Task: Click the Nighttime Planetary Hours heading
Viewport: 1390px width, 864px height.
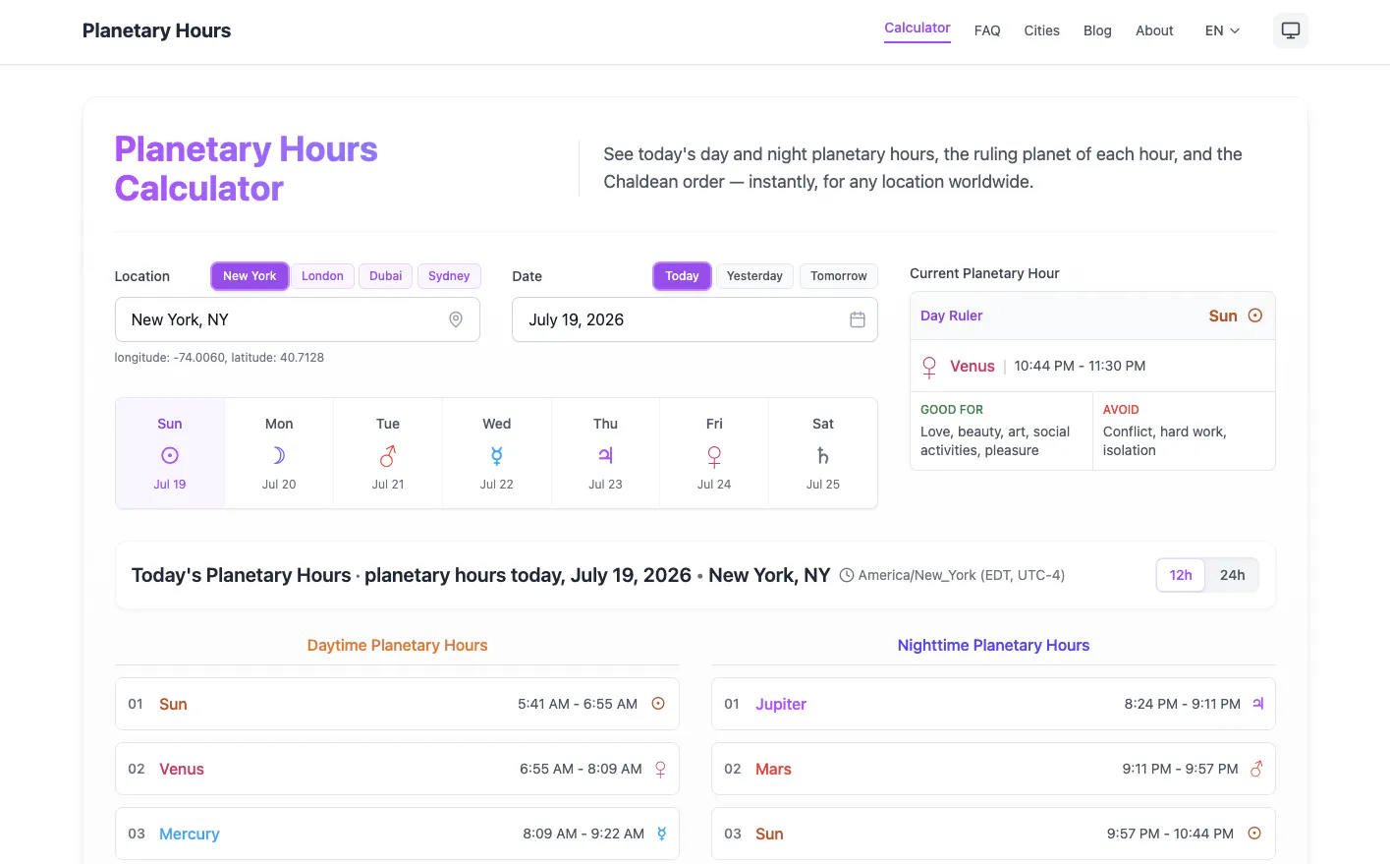Action: coord(993,645)
